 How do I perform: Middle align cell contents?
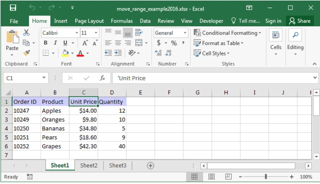click(118, 32)
